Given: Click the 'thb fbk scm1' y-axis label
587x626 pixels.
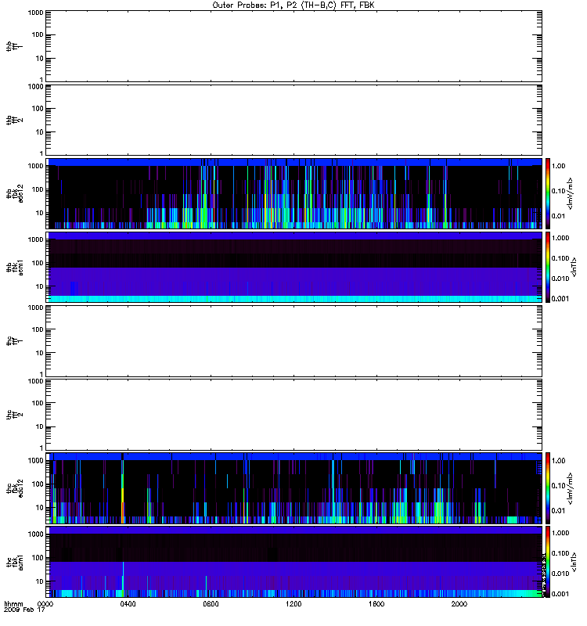Looking at the screenshot, I should coord(14,267).
